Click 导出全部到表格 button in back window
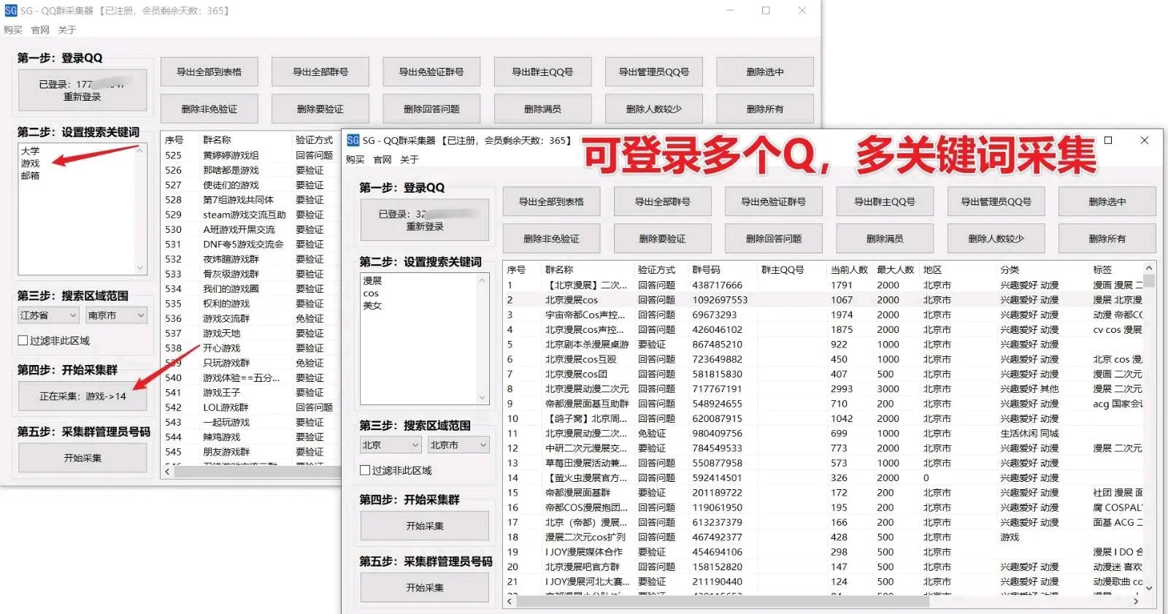 (x=210, y=72)
